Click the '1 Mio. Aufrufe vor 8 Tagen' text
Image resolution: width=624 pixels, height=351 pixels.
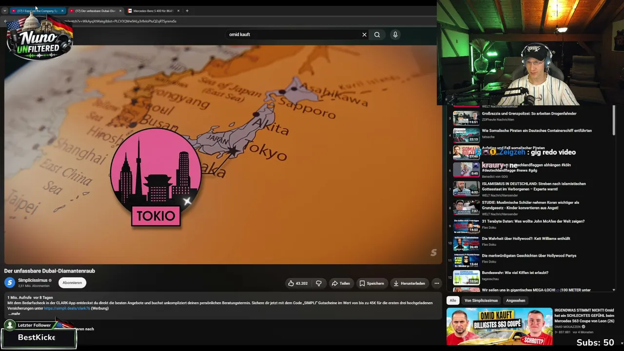[30, 297]
